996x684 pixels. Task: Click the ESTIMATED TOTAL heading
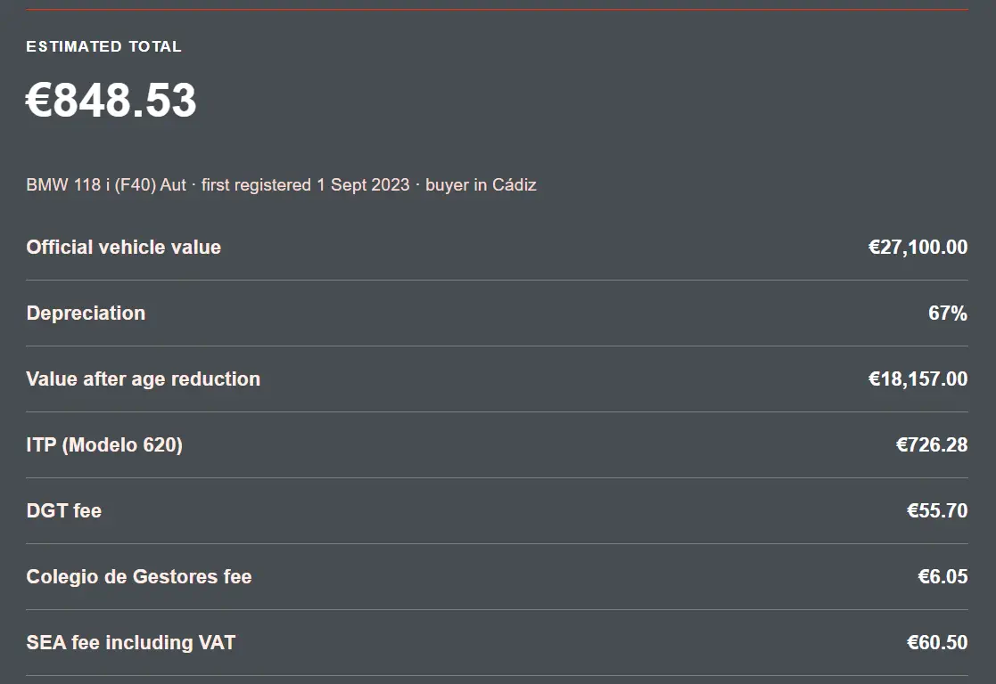(103, 46)
